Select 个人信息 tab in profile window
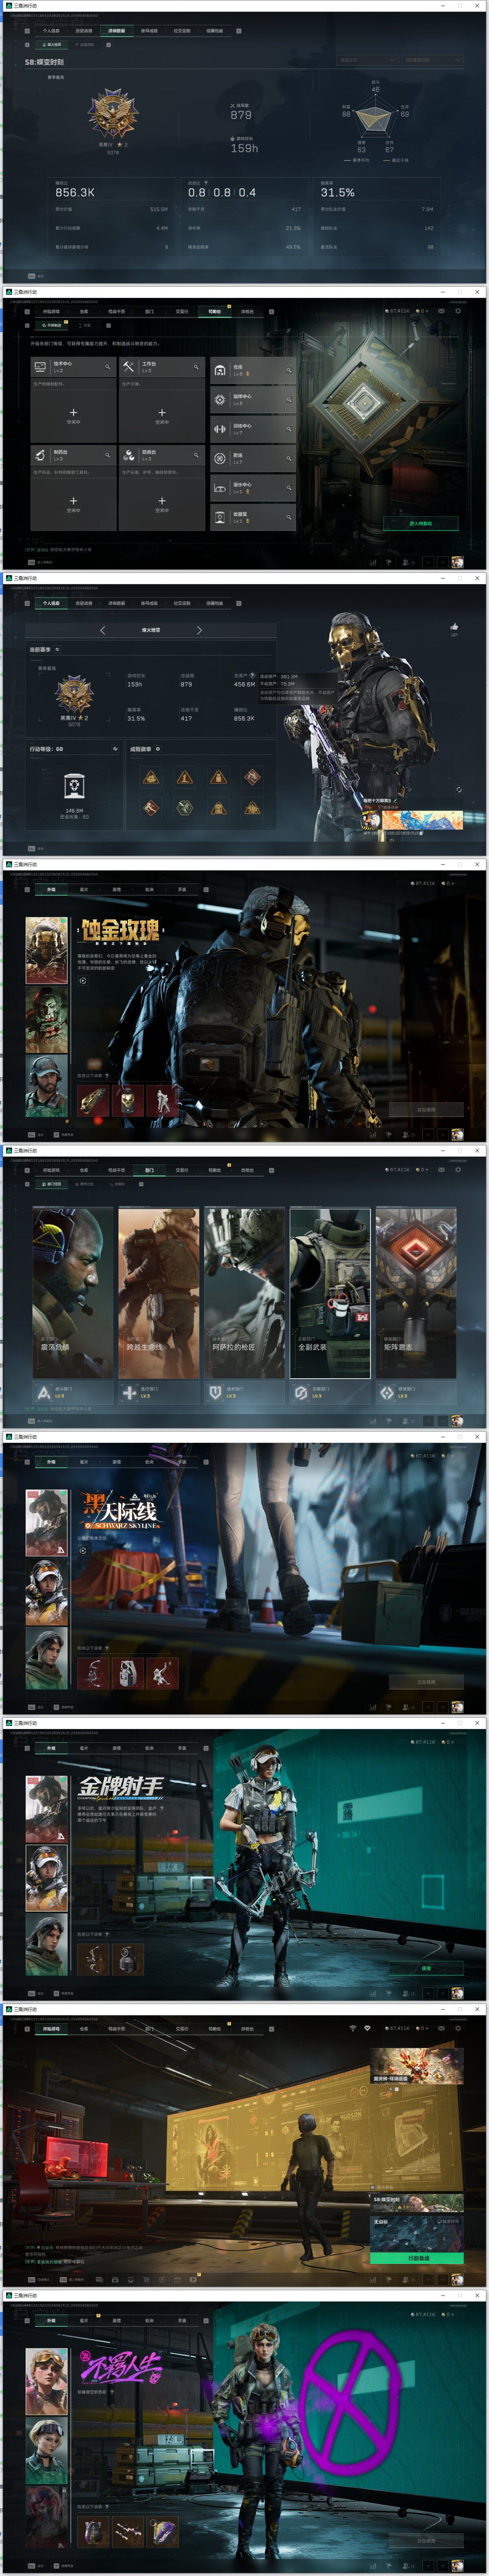The width and height of the screenshot is (489, 2576). [51, 603]
